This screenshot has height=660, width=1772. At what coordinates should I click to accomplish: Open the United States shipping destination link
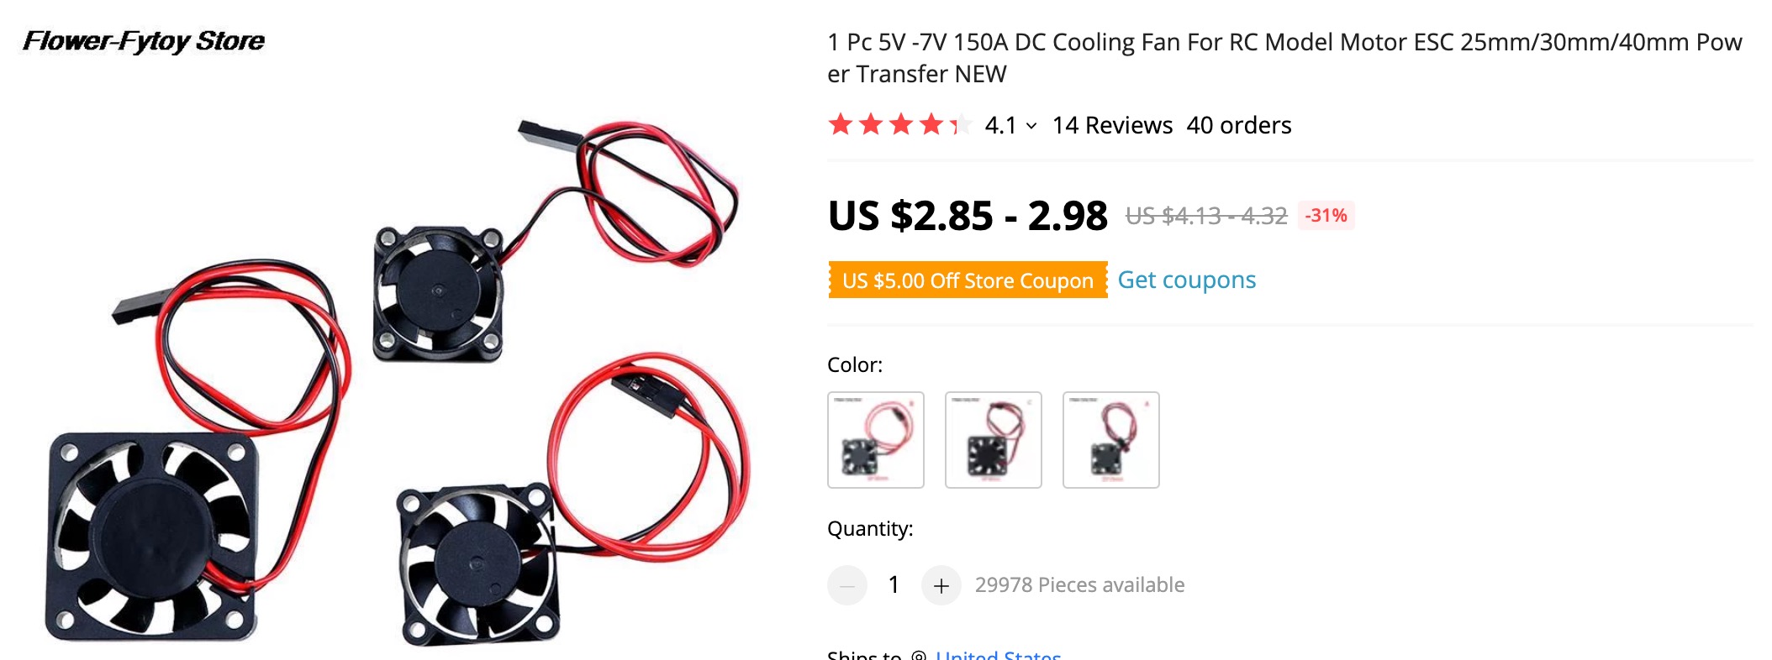999,655
